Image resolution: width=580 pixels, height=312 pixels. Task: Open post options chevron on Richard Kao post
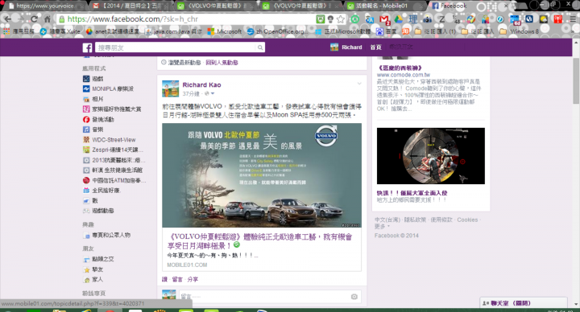[359, 84]
